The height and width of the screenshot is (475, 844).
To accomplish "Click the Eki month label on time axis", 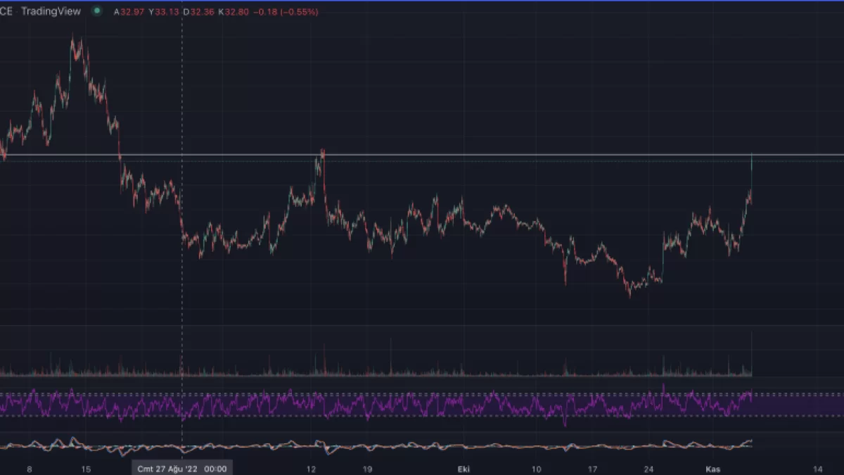I will click(x=463, y=468).
